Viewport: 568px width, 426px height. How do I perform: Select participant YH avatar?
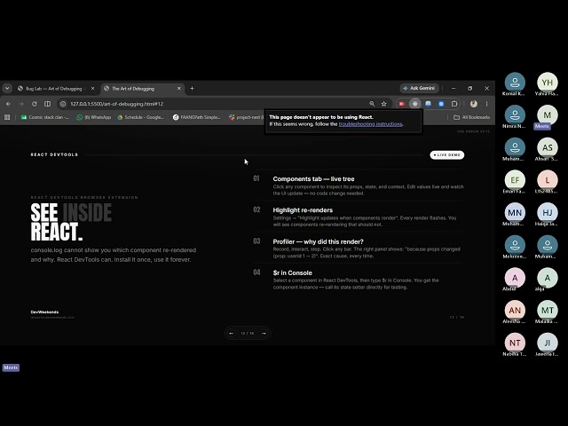click(548, 83)
